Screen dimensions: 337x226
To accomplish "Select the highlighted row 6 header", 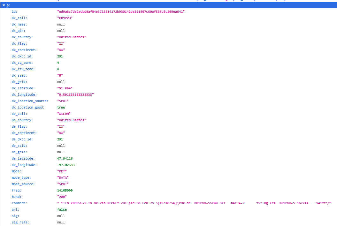I will [168, 5].
